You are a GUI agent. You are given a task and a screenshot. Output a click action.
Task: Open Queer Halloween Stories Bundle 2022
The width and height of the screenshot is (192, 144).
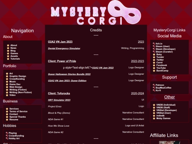click(x=69, y=74)
